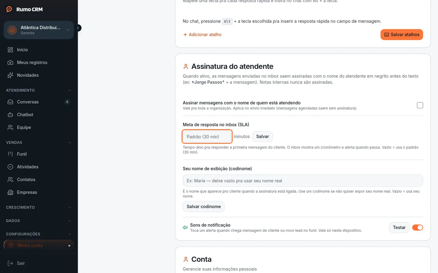Image resolution: width=438 pixels, height=273 pixels.
Task: Focus the SLA minutes input field
Action: 207,136
